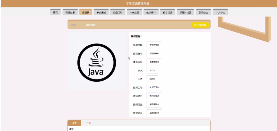Screen dimensions: 277x131
Task: Click the 课程名称1 heading in details
Action: [x=136, y=37]
